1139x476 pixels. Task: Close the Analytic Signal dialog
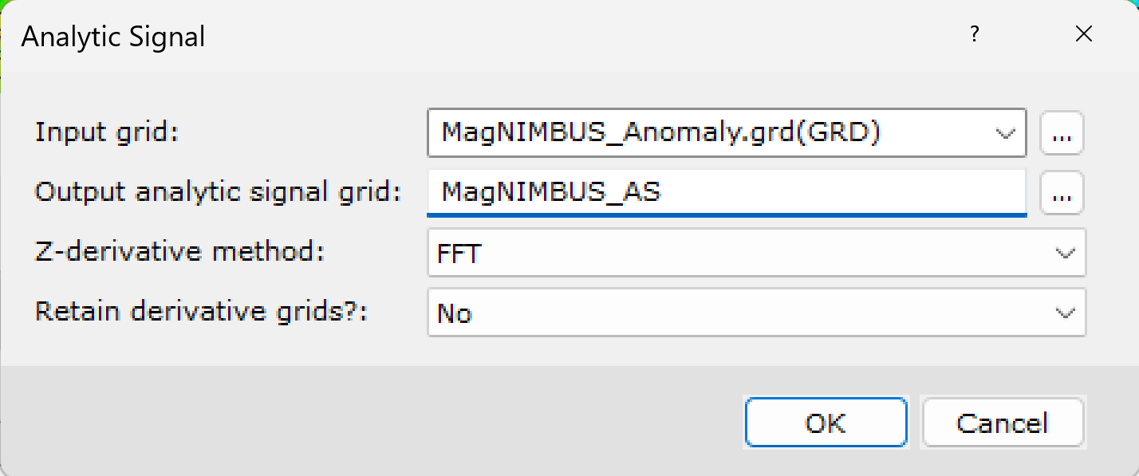pos(1083,34)
